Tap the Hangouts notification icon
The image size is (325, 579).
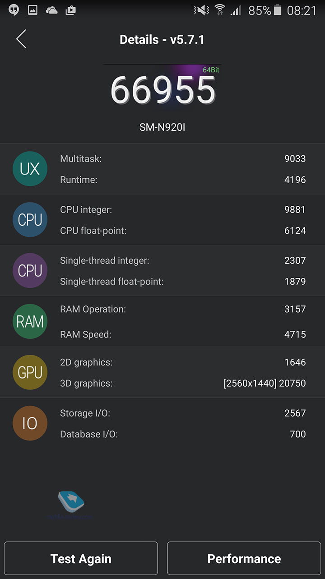tap(14, 10)
